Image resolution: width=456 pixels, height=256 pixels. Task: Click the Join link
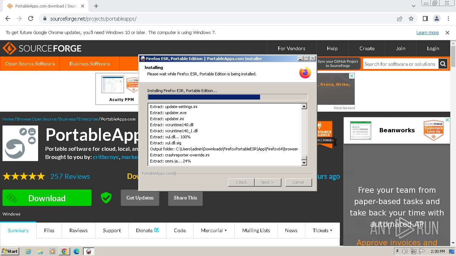pyautogui.click(x=401, y=48)
